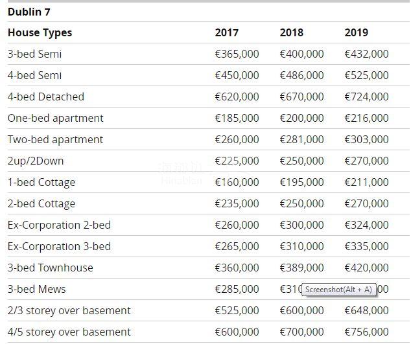The width and height of the screenshot is (411, 344).
Task: Select the Two-bed apartment 2018 price €281,000
Action: click(x=301, y=139)
